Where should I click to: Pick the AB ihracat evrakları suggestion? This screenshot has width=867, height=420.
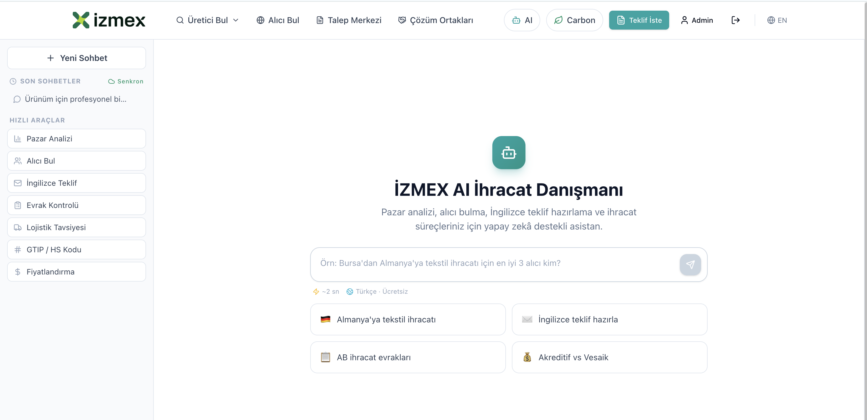(x=407, y=357)
